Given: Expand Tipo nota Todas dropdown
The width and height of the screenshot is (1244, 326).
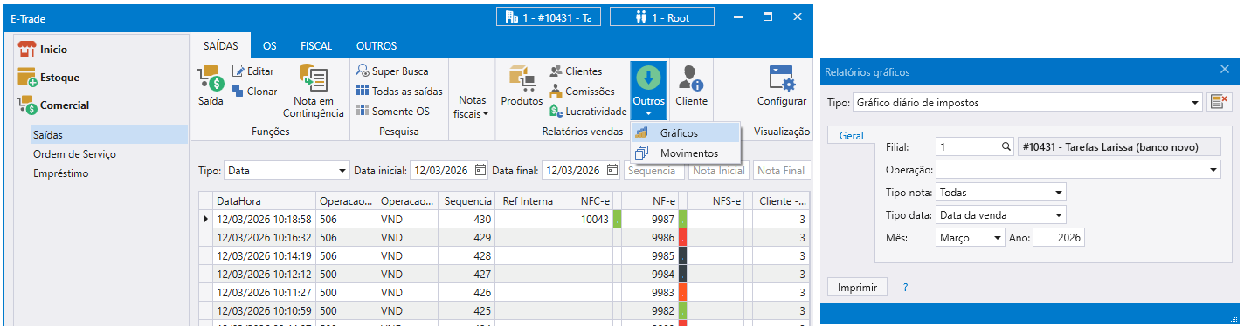Looking at the screenshot, I should click(1059, 192).
